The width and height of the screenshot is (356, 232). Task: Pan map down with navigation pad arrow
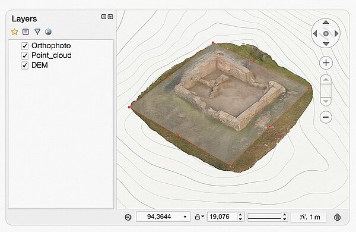[326, 43]
